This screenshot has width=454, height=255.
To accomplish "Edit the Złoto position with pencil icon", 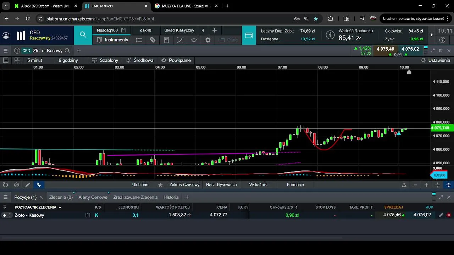I will pyautogui.click(x=441, y=215).
